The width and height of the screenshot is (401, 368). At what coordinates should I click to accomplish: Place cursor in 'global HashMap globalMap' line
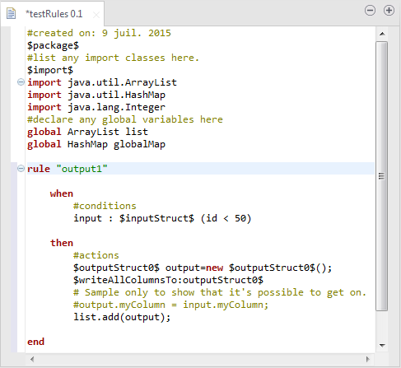(x=96, y=144)
